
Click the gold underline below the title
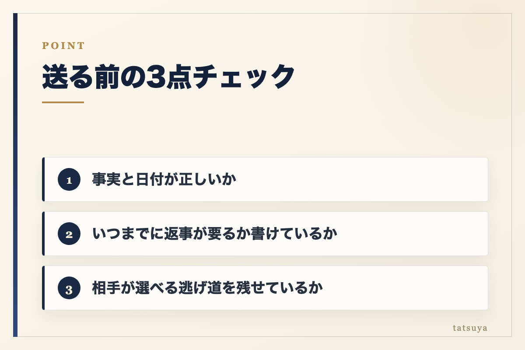point(63,102)
